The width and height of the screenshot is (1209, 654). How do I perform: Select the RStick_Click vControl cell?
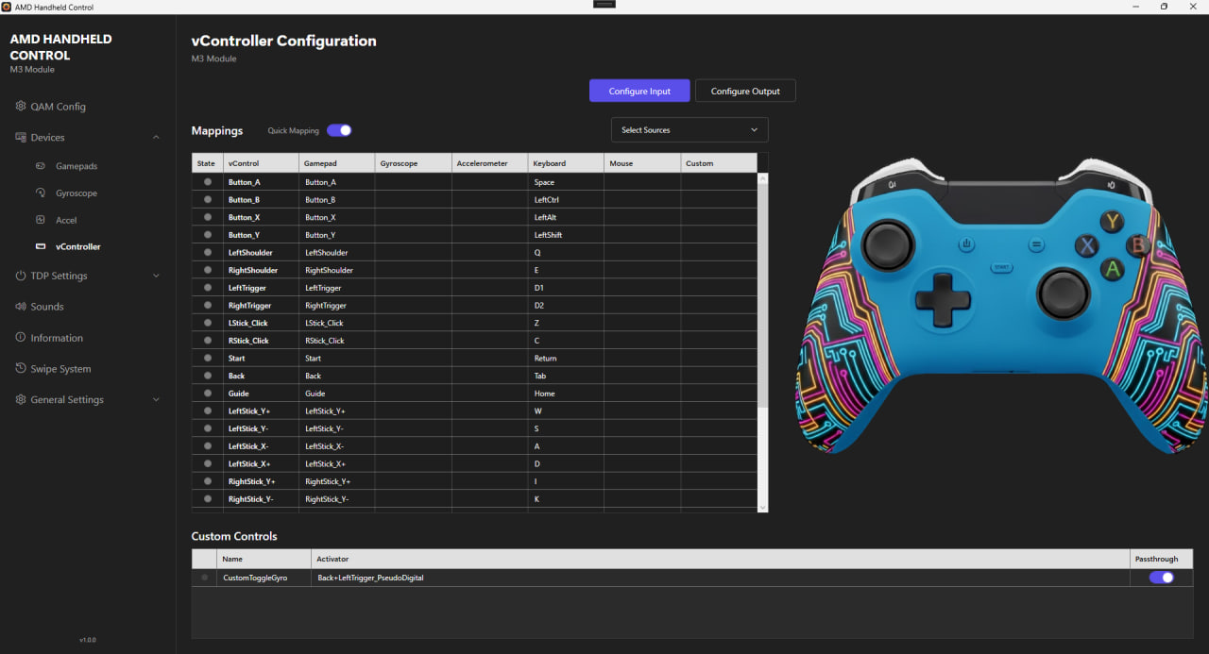click(261, 341)
